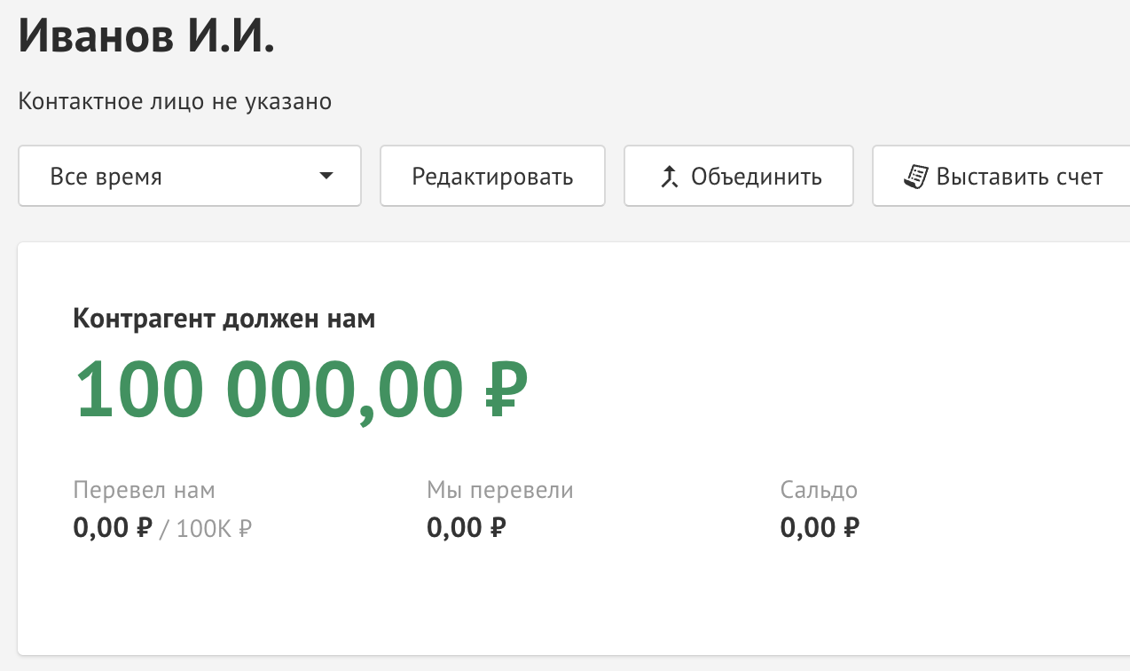Click the Объединить button
The height and width of the screenshot is (671, 1130).
pyautogui.click(x=739, y=177)
